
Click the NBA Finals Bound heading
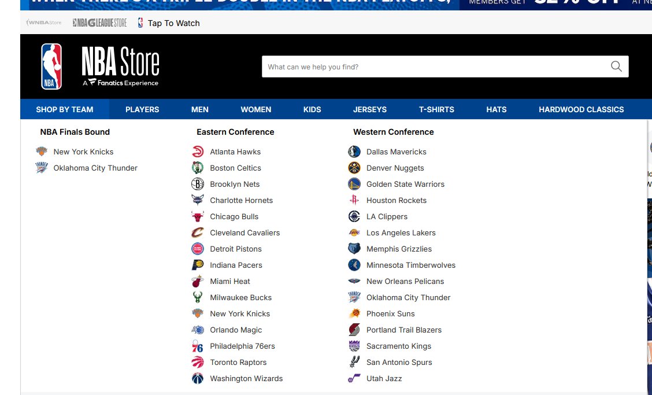coord(75,132)
